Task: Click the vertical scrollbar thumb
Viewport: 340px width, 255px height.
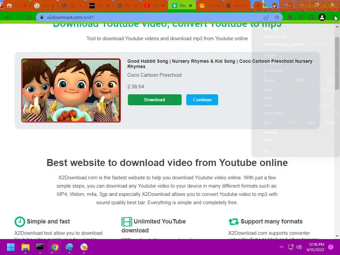Action: pyautogui.click(x=337, y=63)
